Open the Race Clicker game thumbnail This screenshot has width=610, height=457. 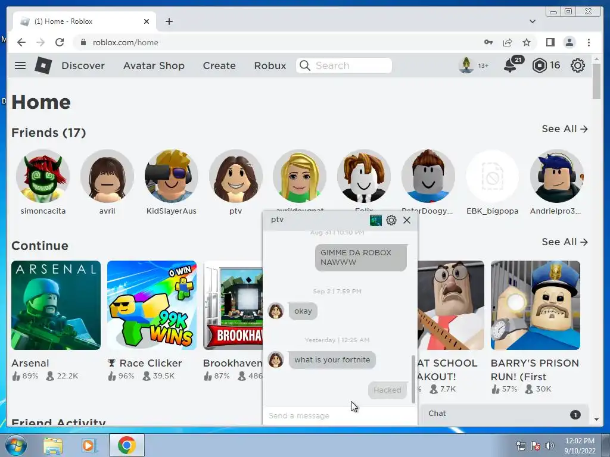click(152, 305)
